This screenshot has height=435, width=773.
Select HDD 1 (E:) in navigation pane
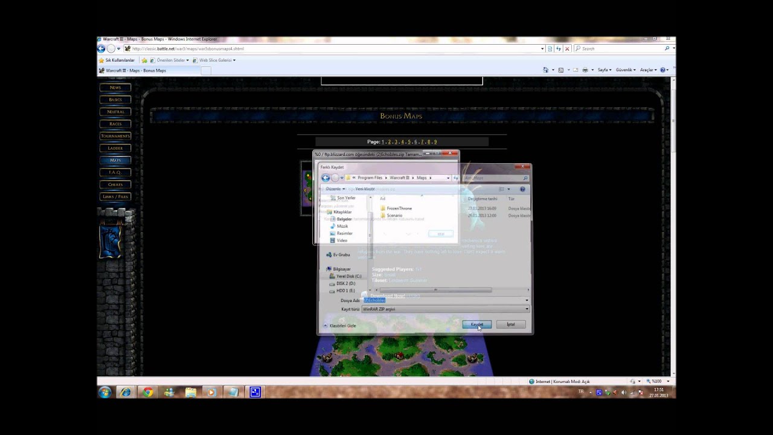tap(342, 291)
